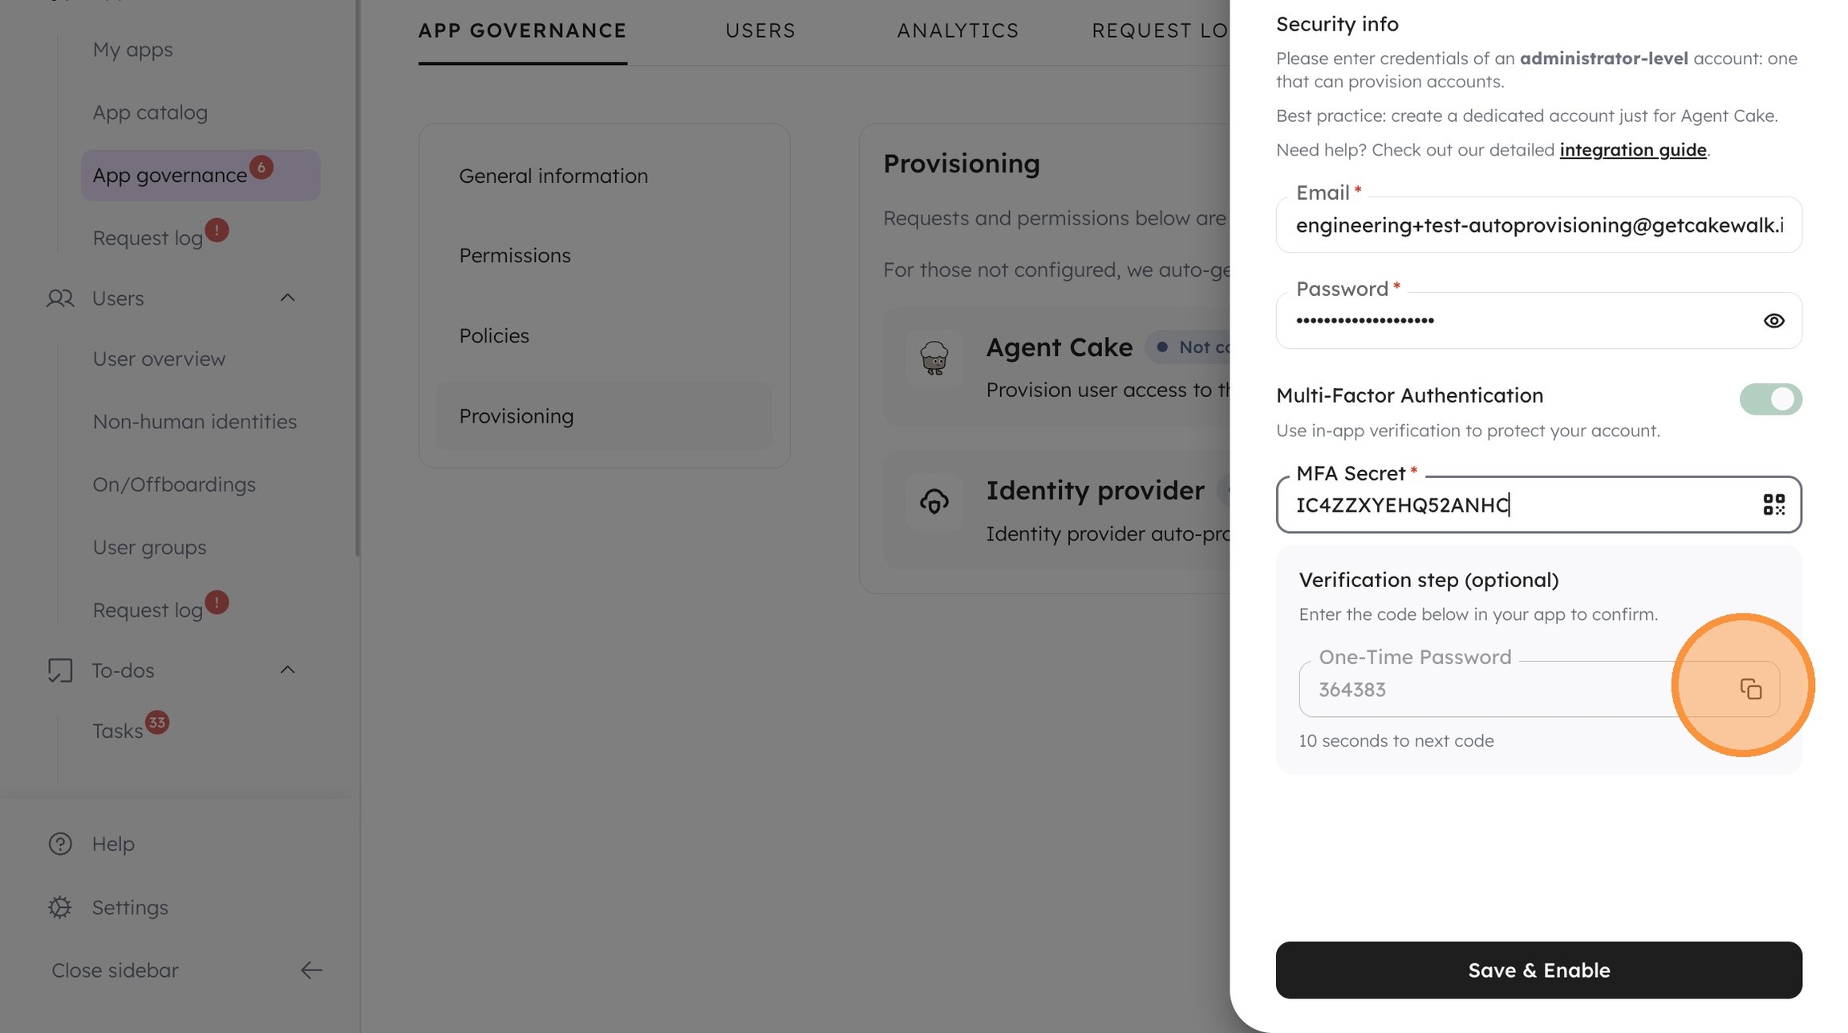1848x1033 pixels.
Task: Click the Identity provider cloud icon
Action: [934, 502]
